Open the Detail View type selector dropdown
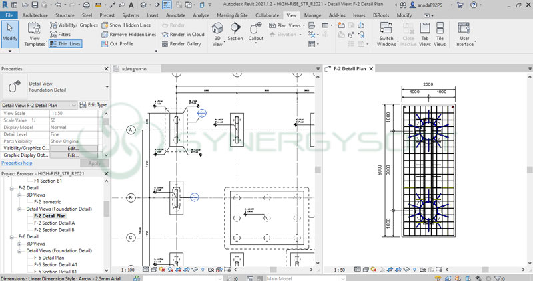Image resolution: width=533 pixels, height=281 pixels. point(107,86)
